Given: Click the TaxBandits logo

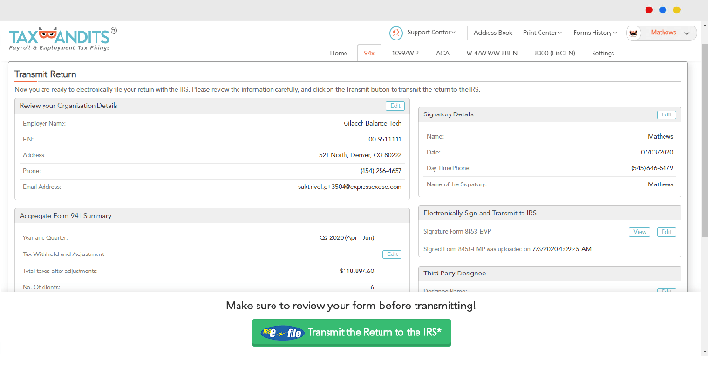Looking at the screenshot, I should (62, 39).
